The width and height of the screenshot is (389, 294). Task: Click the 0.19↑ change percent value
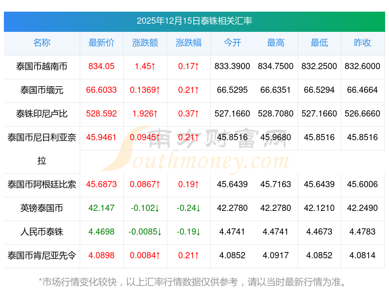[189, 184]
